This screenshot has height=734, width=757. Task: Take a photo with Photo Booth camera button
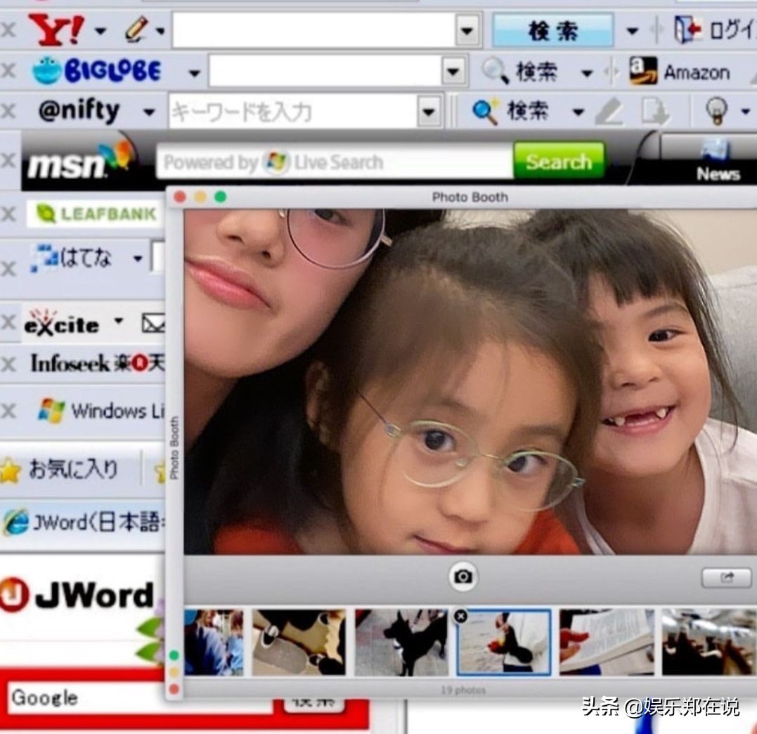pos(463,576)
